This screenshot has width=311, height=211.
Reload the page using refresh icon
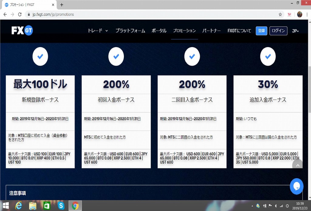[x=20, y=14]
